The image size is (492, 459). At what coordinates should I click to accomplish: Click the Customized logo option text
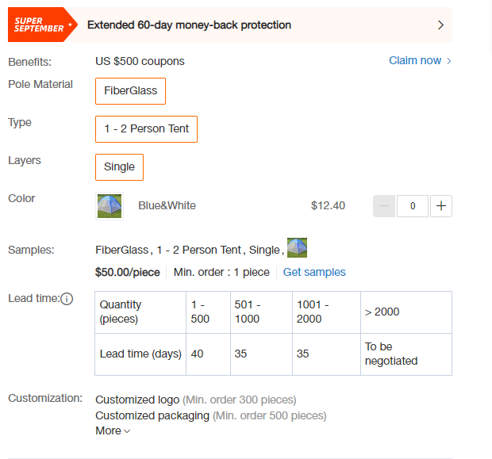click(137, 400)
